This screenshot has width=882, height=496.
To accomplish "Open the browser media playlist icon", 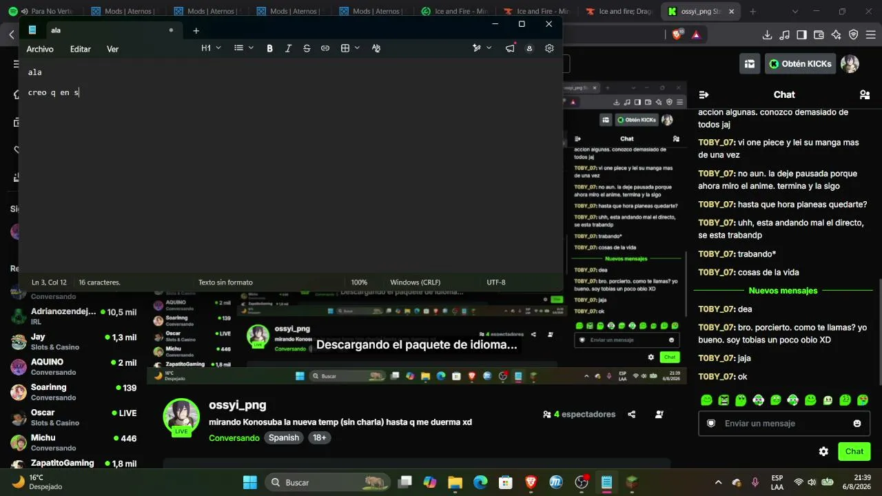I will pos(784,34).
